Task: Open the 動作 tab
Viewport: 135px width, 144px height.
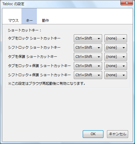Action: click(45, 21)
